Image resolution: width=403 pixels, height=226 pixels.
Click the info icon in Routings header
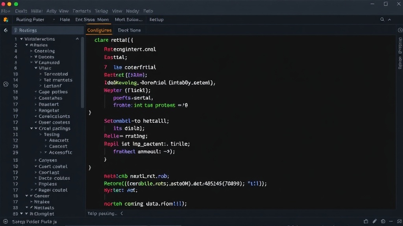coord(15,30)
